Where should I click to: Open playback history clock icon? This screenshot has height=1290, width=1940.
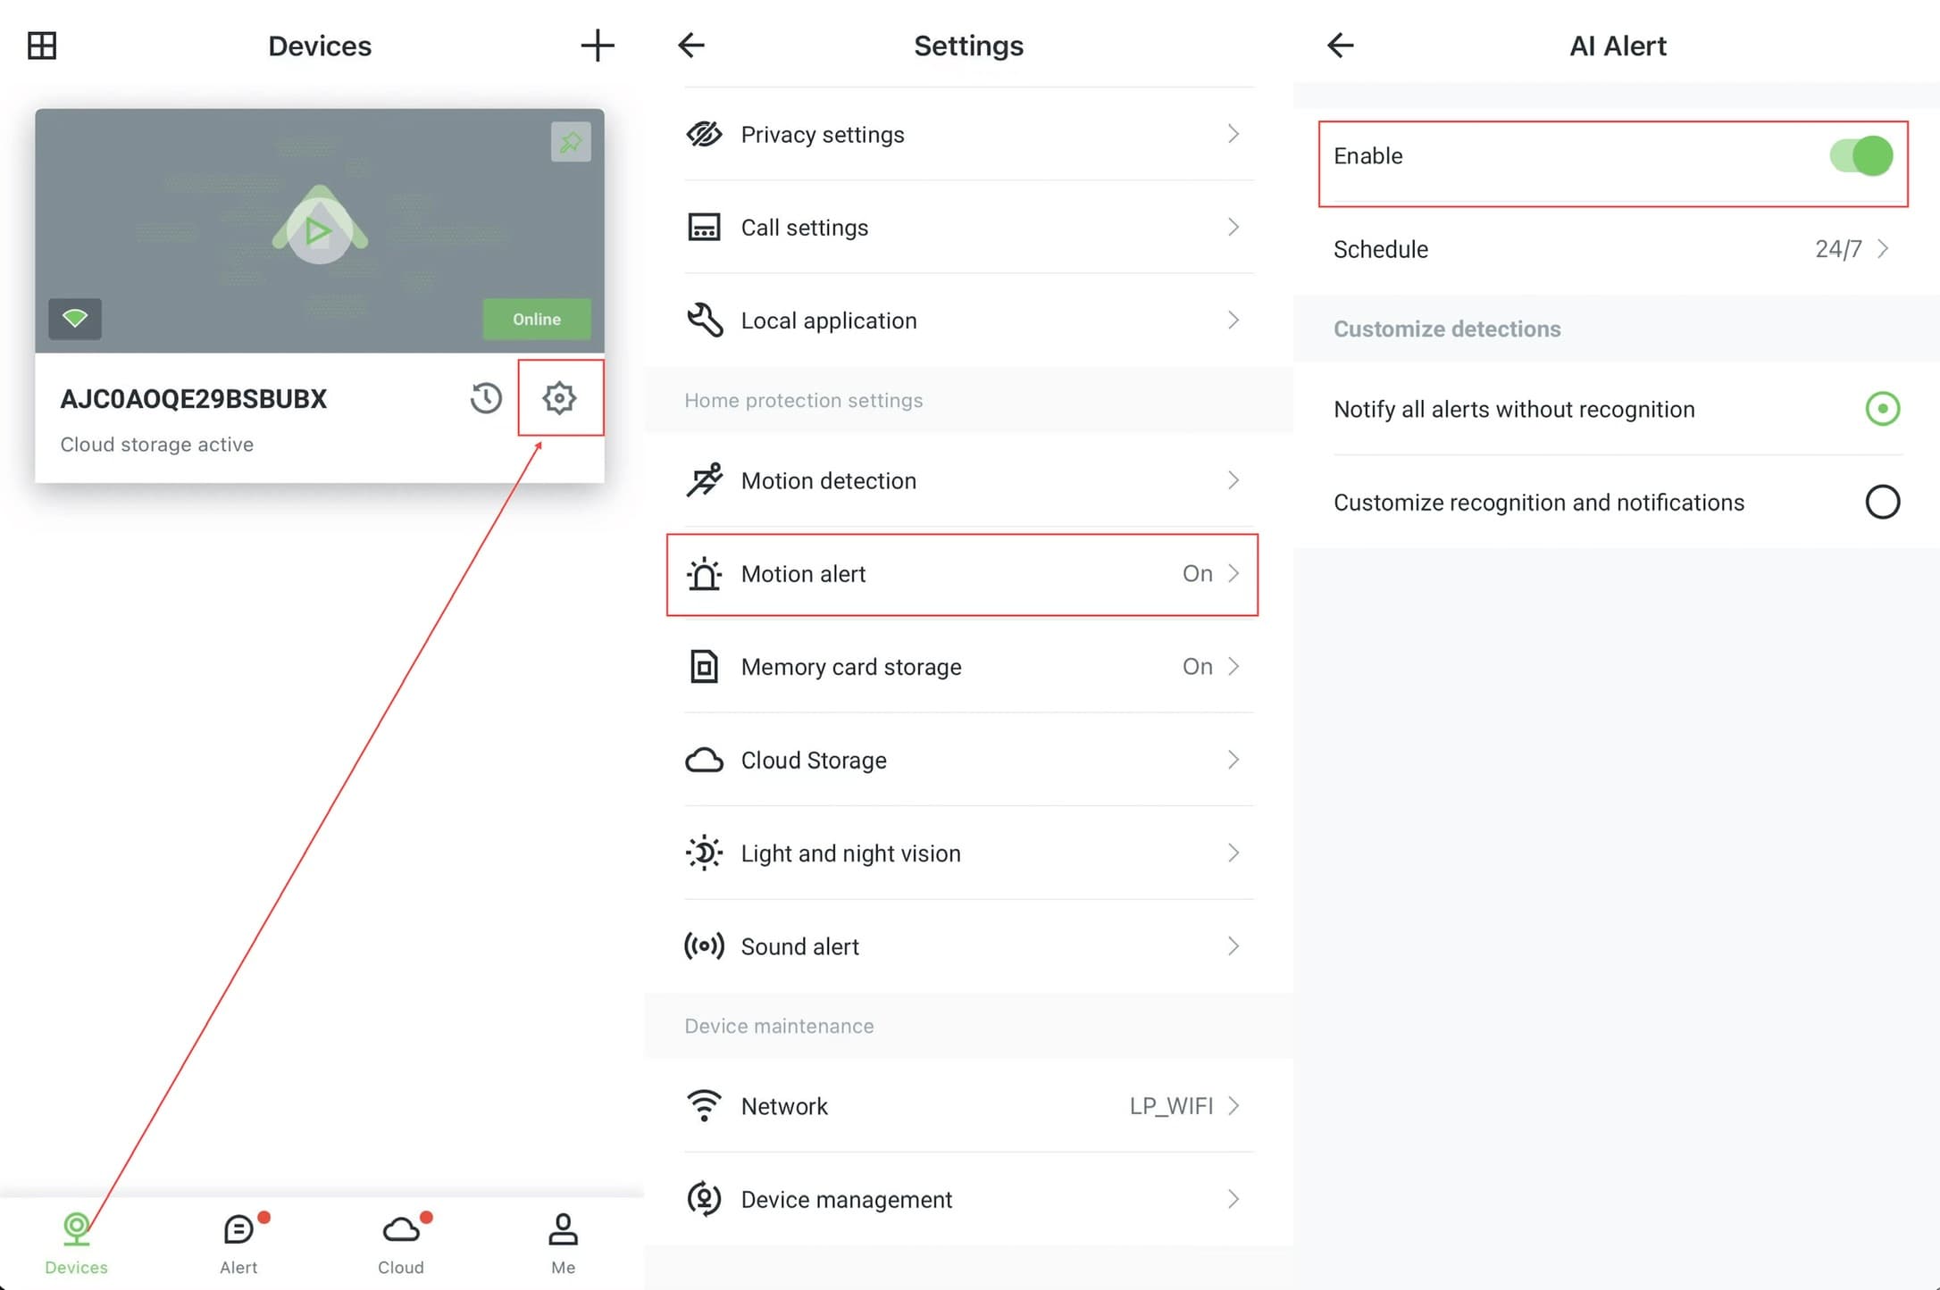(x=486, y=398)
